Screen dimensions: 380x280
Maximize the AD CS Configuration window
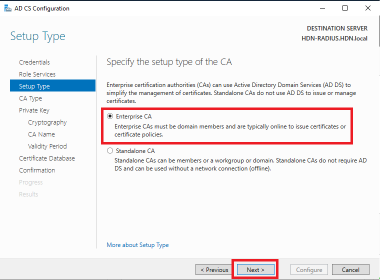click(x=345, y=8)
